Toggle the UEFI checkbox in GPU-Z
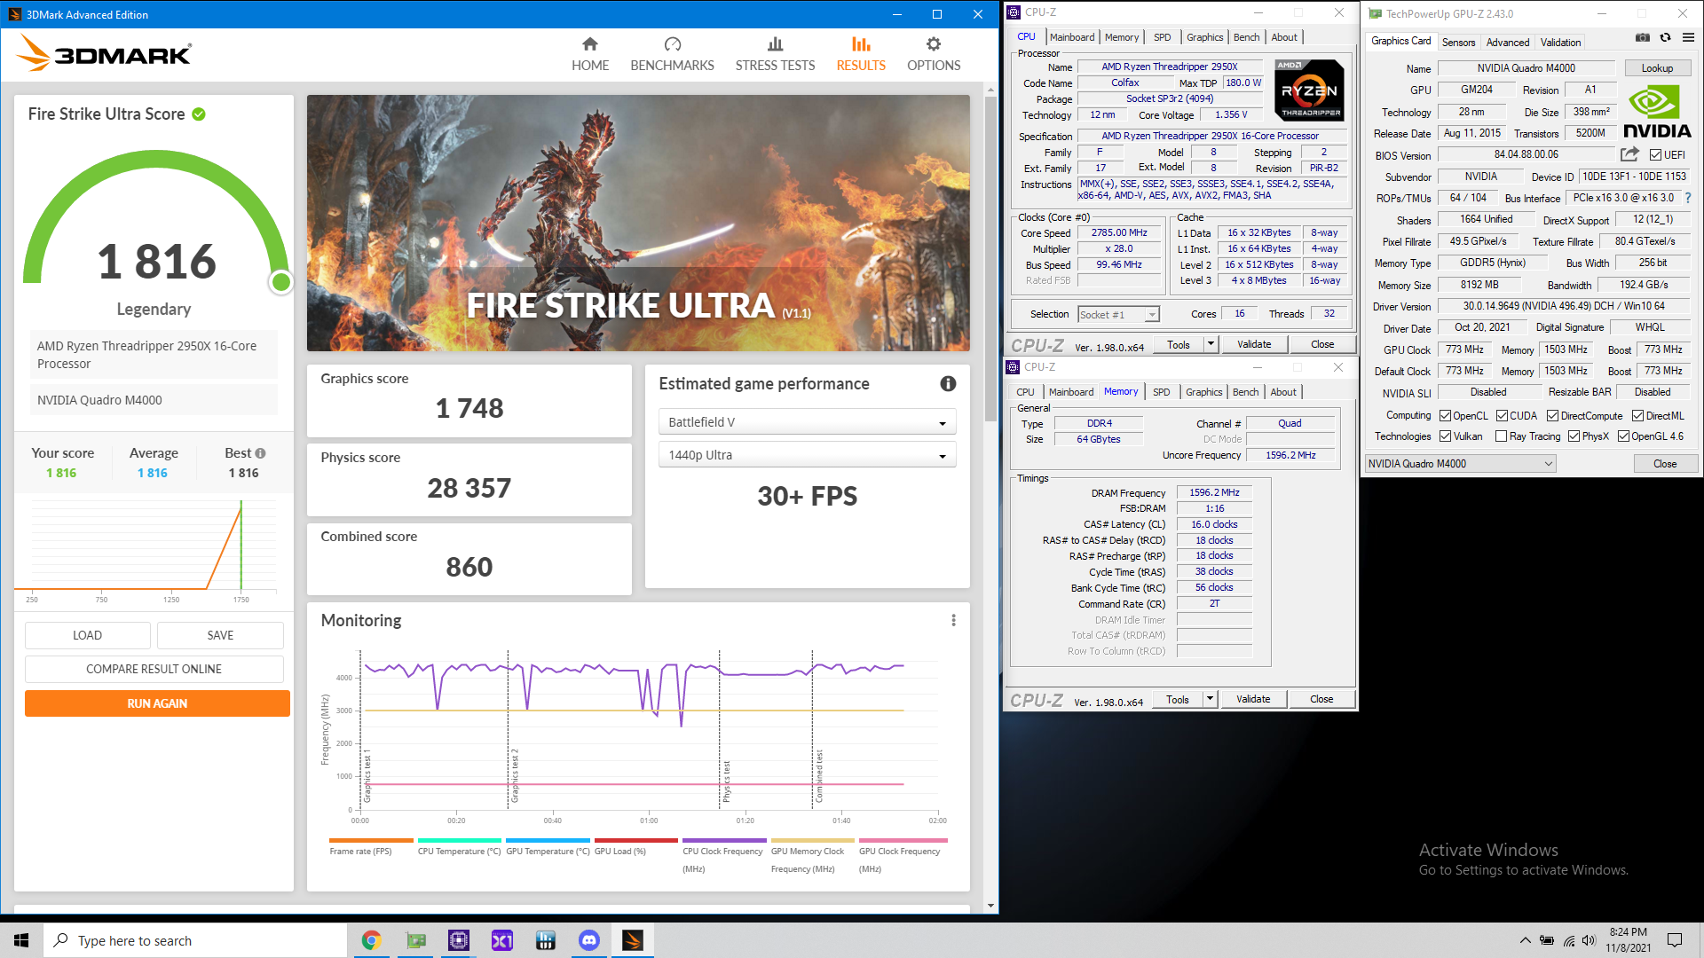The image size is (1704, 958). click(1655, 155)
